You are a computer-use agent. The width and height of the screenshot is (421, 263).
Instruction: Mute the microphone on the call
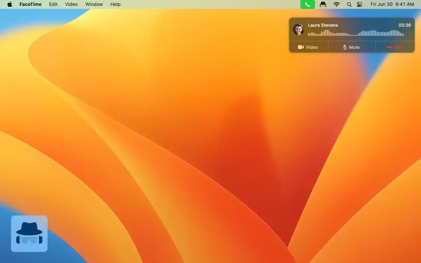tap(351, 47)
